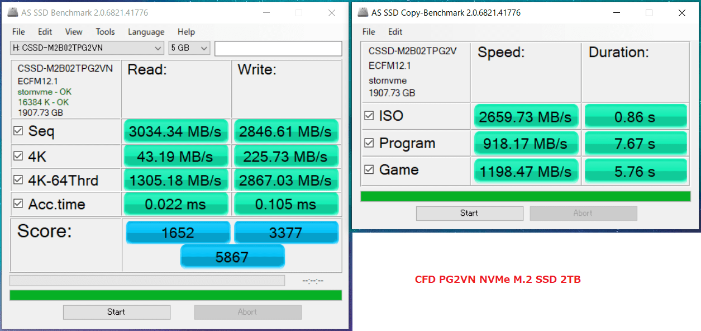Screen dimensions: 701x331
Task: Click the 4K write result 225.73 MB/s
Action: click(x=286, y=157)
